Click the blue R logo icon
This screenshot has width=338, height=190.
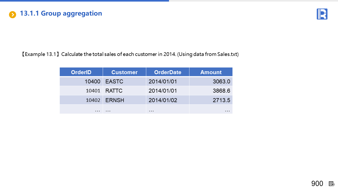(x=322, y=14)
